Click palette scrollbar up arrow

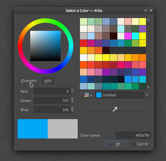(149, 20)
